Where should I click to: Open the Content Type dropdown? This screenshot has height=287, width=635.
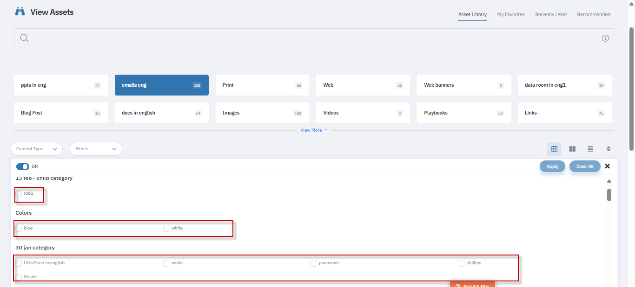coord(37,149)
